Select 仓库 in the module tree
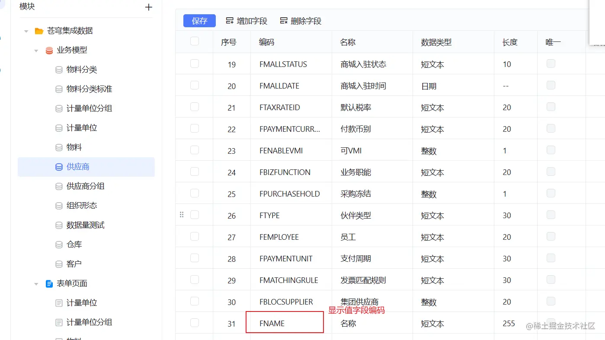This screenshot has width=605, height=340. [x=86, y=245]
